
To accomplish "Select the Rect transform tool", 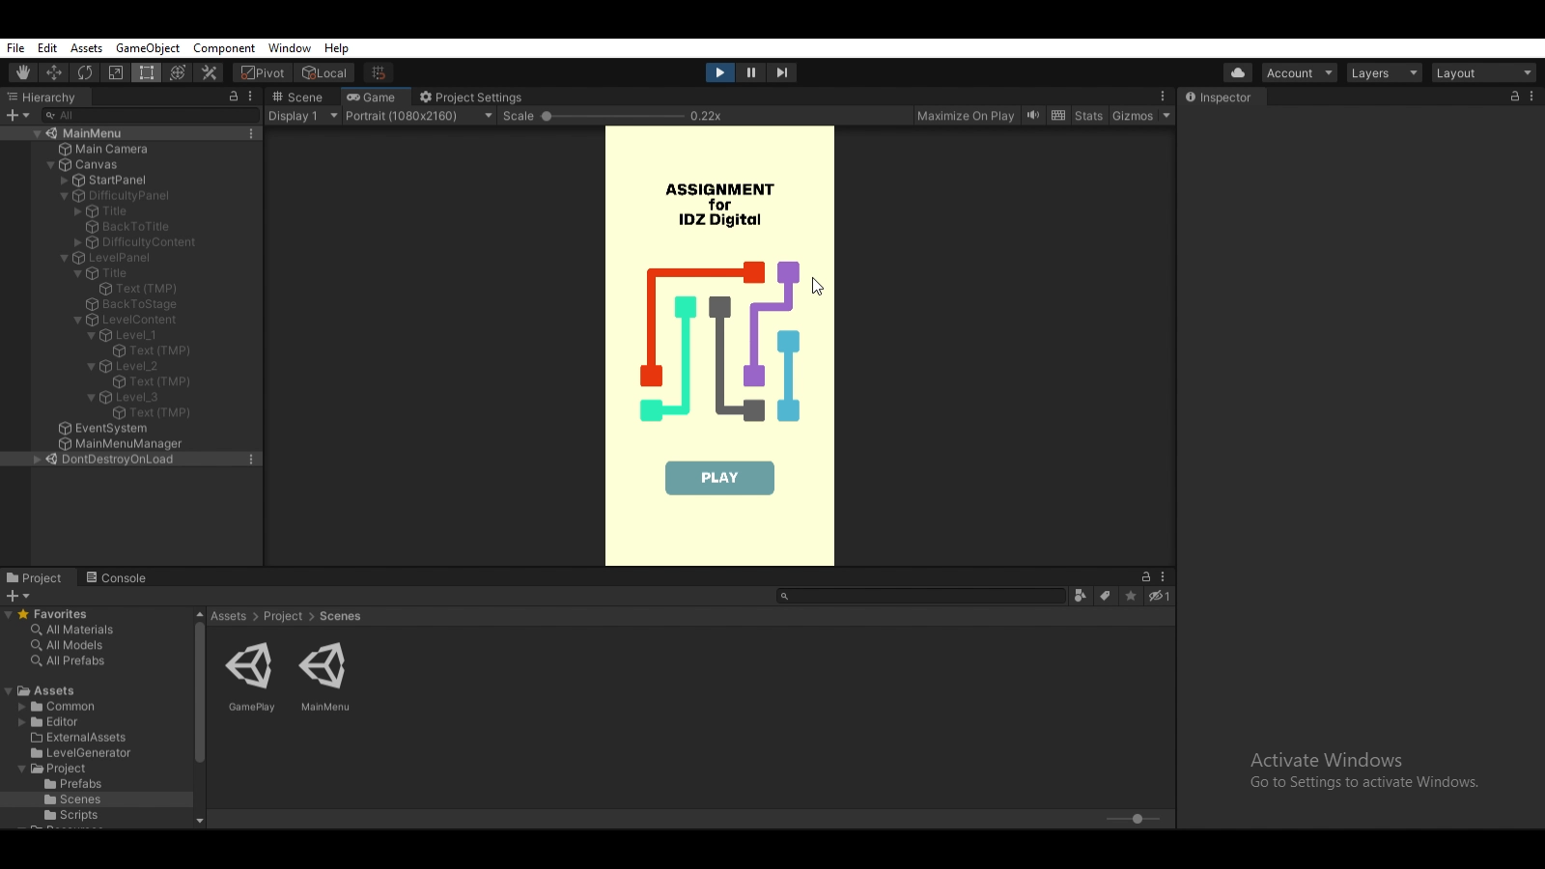I will pos(147,72).
